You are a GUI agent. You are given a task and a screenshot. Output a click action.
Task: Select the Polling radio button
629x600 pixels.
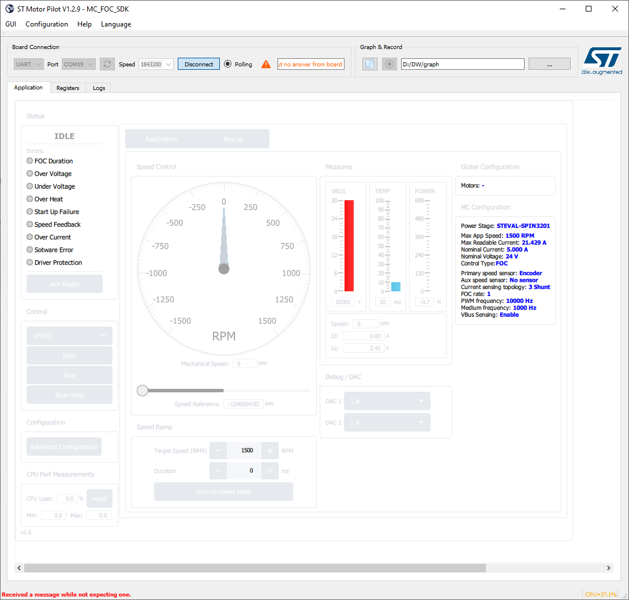pyautogui.click(x=229, y=64)
